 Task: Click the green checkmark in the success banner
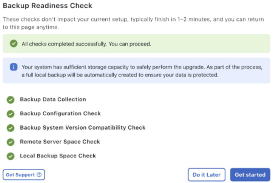[14, 44]
